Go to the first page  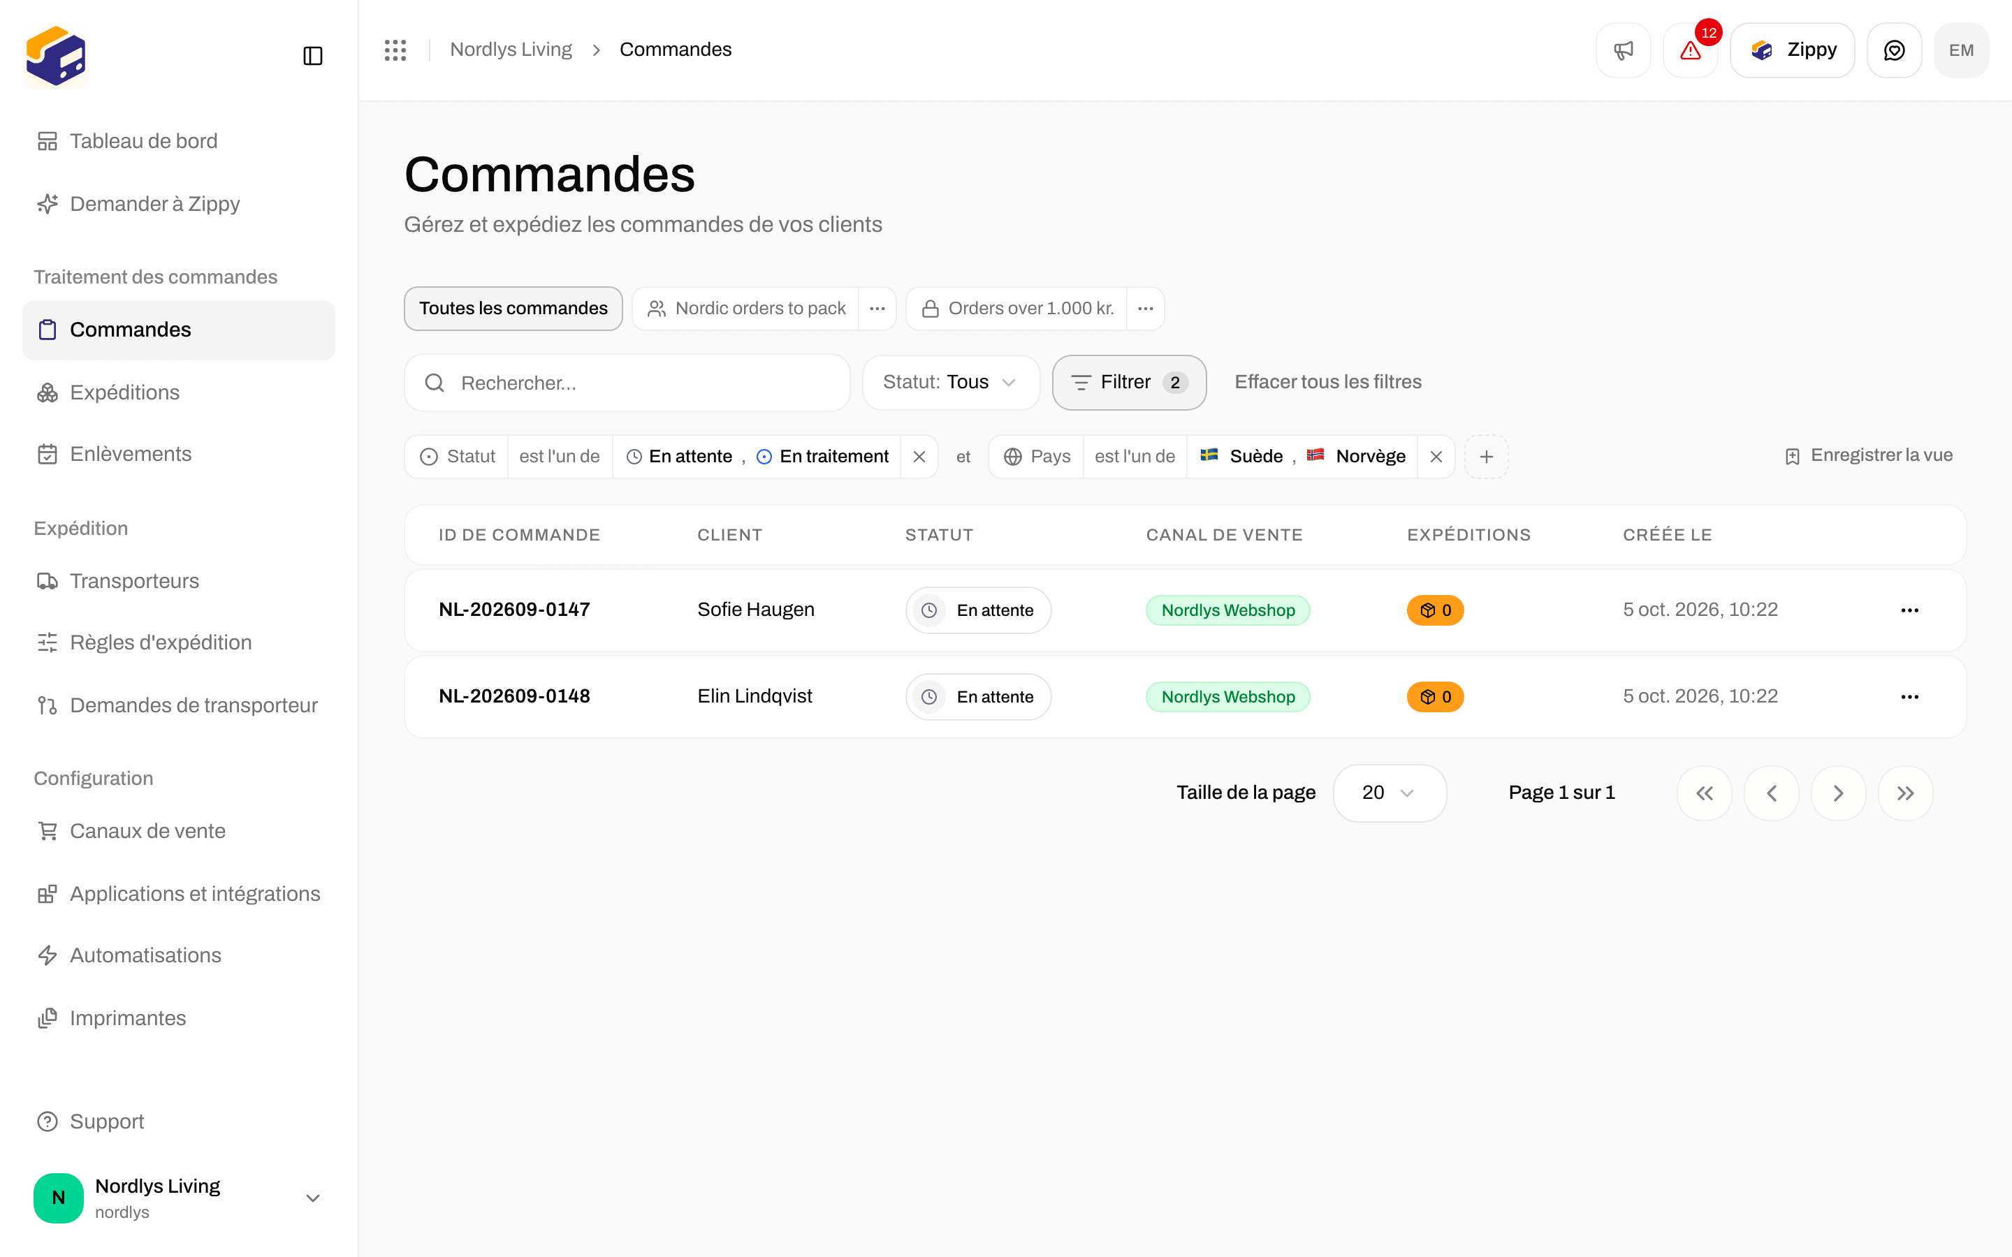[1705, 793]
